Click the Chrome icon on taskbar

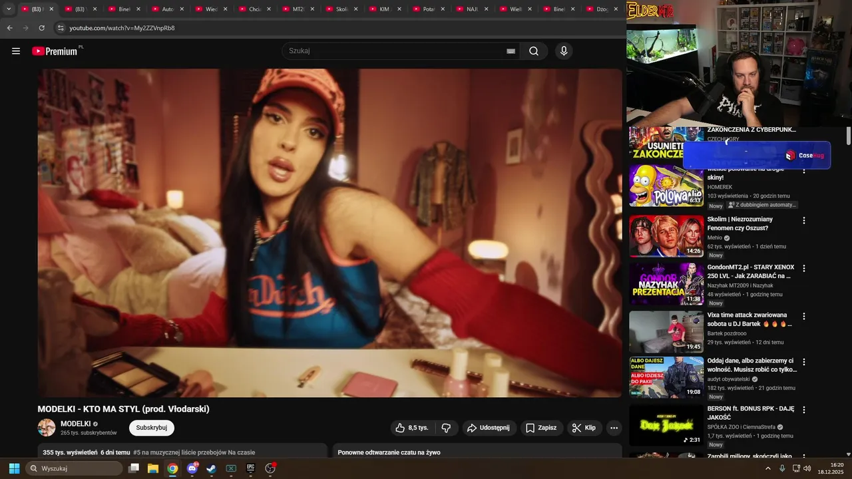click(172, 468)
